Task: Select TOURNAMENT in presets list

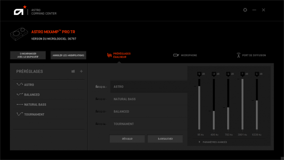Action: click(x=49, y=114)
